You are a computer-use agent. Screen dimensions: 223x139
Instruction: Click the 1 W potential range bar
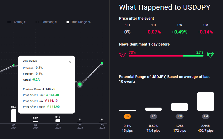tap(179, 107)
